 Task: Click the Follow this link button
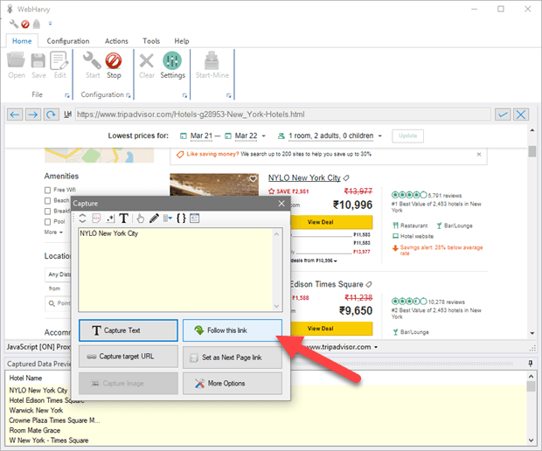(x=233, y=330)
